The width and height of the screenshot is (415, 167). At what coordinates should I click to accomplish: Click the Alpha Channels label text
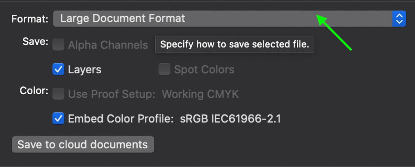[108, 45]
